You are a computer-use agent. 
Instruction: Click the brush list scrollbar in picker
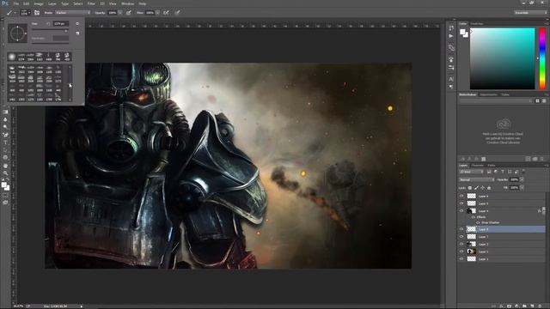pos(70,82)
